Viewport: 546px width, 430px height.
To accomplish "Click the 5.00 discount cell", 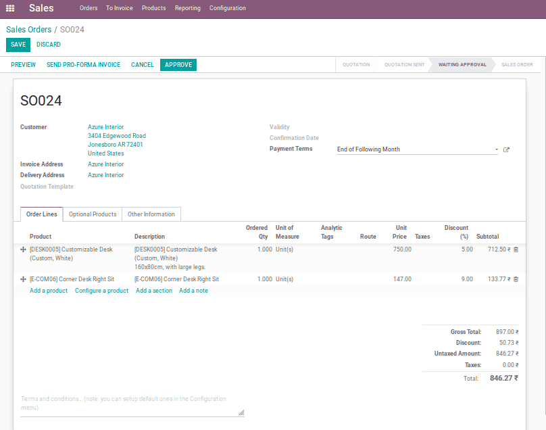I will click(467, 249).
